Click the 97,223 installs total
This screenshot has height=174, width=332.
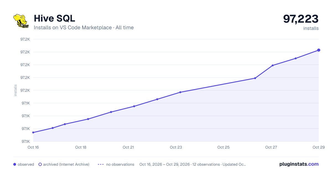coord(301,19)
